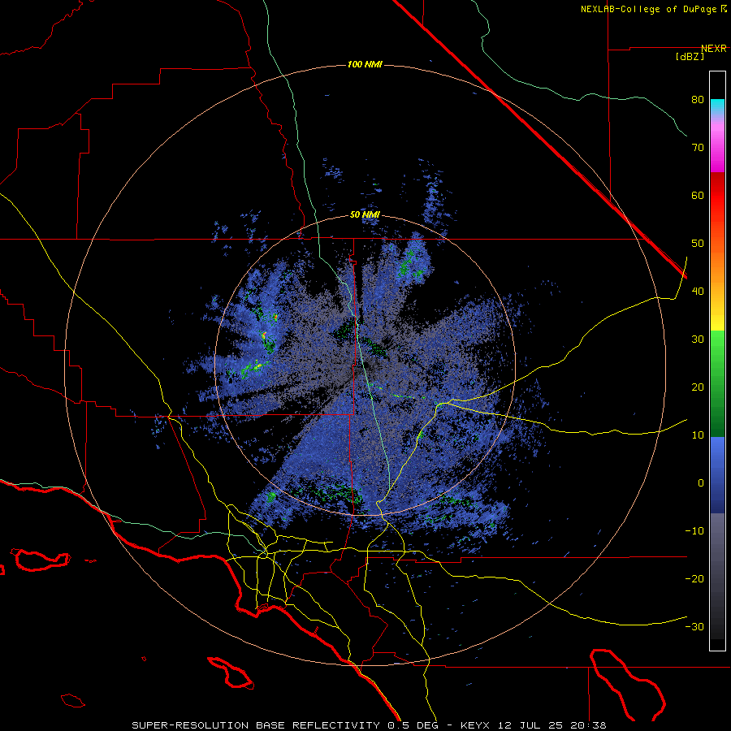
Task: Click the SUPER-RESOLUTION BASE REFLECTIVITY caption text
Action: pyautogui.click(x=256, y=725)
